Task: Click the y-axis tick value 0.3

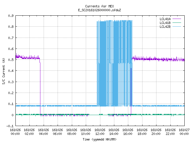Action: 11,82
